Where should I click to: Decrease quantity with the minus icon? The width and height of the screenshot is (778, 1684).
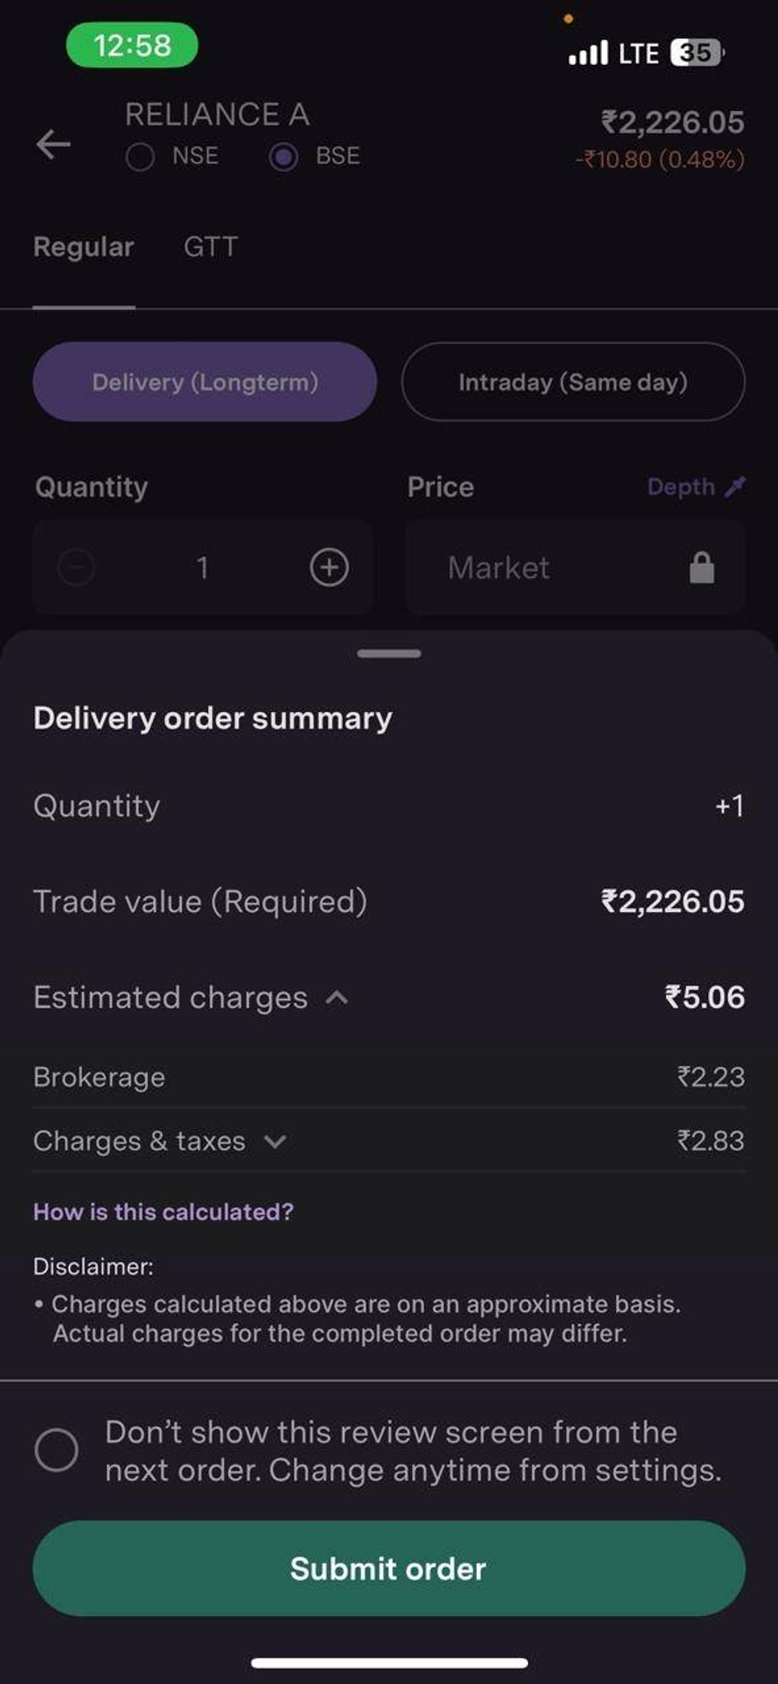pyautogui.click(x=76, y=567)
